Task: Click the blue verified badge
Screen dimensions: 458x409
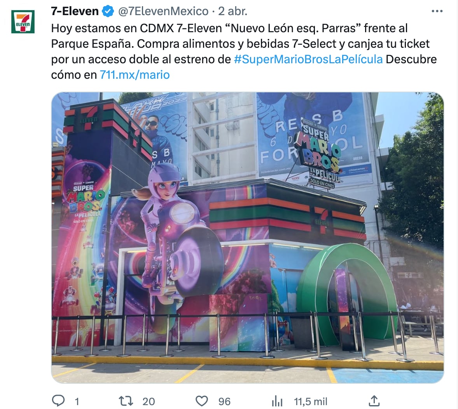Action: coord(108,11)
